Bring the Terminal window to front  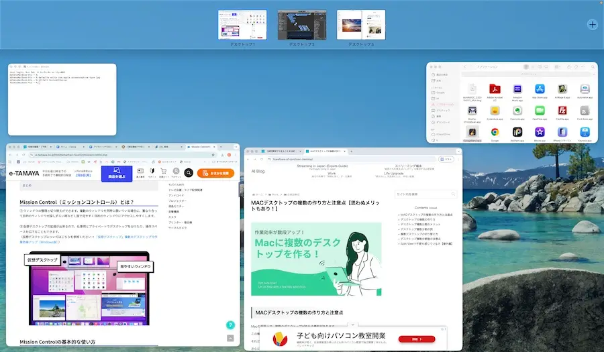62,100
